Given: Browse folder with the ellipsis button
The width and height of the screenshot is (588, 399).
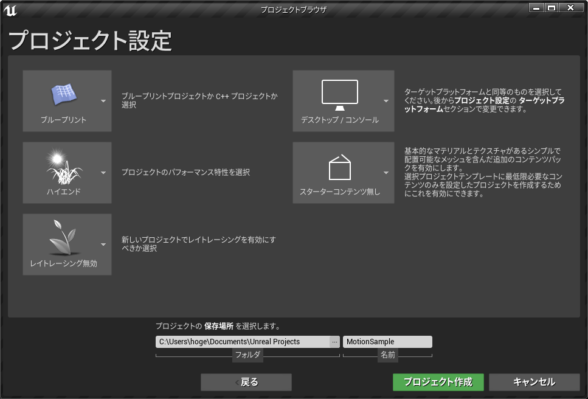Looking at the screenshot, I should (x=334, y=342).
